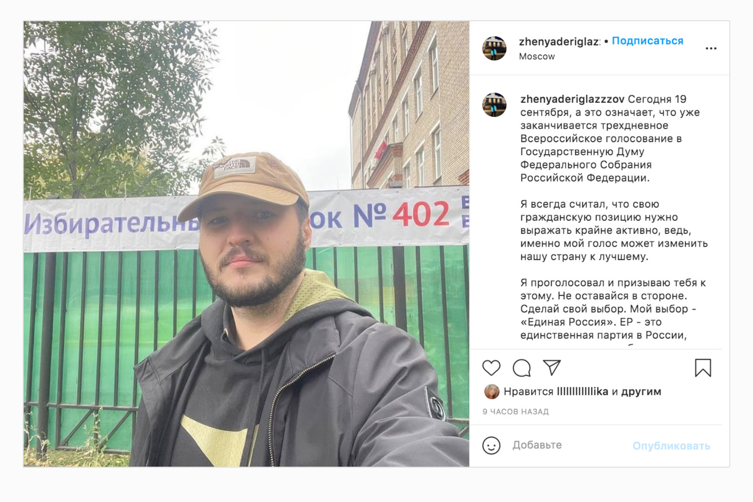Follow account via Подписаться
The image size is (753, 502).
[647, 41]
